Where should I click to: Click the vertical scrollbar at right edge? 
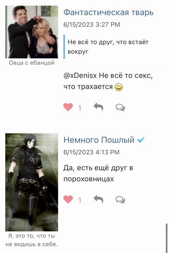tap(167, 238)
